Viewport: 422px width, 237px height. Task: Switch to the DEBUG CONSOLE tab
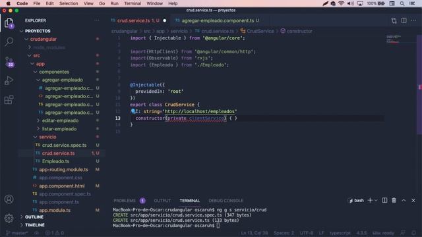[226, 200]
